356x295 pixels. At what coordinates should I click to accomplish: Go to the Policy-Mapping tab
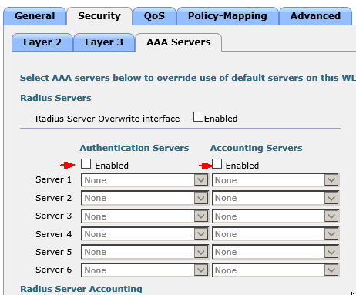click(227, 16)
